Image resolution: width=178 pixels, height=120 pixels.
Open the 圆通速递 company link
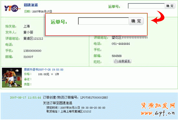coord(31,5)
